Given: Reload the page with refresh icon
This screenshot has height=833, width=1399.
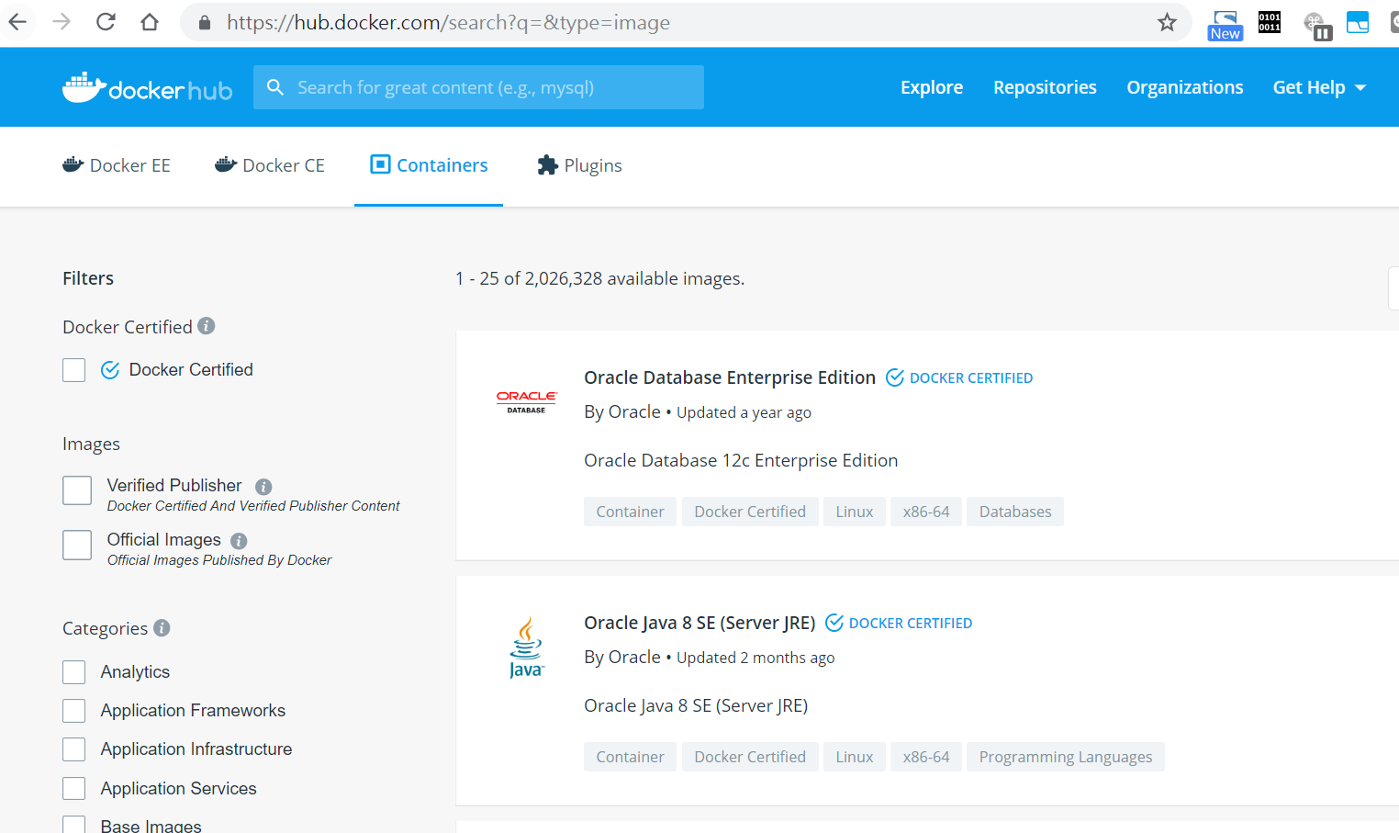Looking at the screenshot, I should [x=106, y=22].
